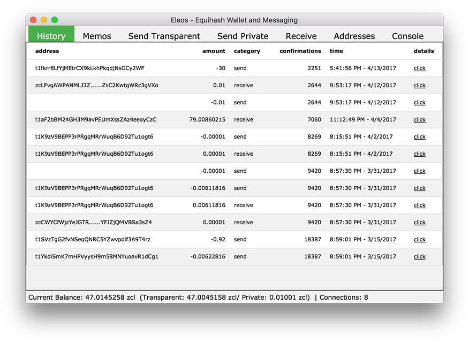Open details for the -30 send transaction
The height and width of the screenshot is (343, 469).
pos(419,68)
